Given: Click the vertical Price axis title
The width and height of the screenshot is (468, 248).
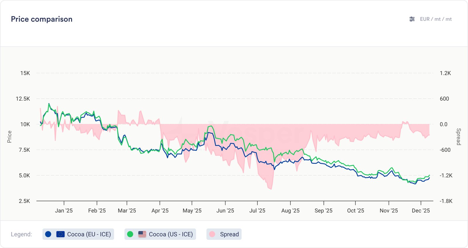Looking at the screenshot, I should (9, 137).
